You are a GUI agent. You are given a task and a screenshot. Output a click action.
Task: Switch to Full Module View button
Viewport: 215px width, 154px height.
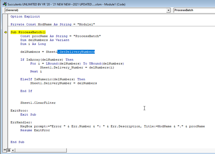point(9,150)
